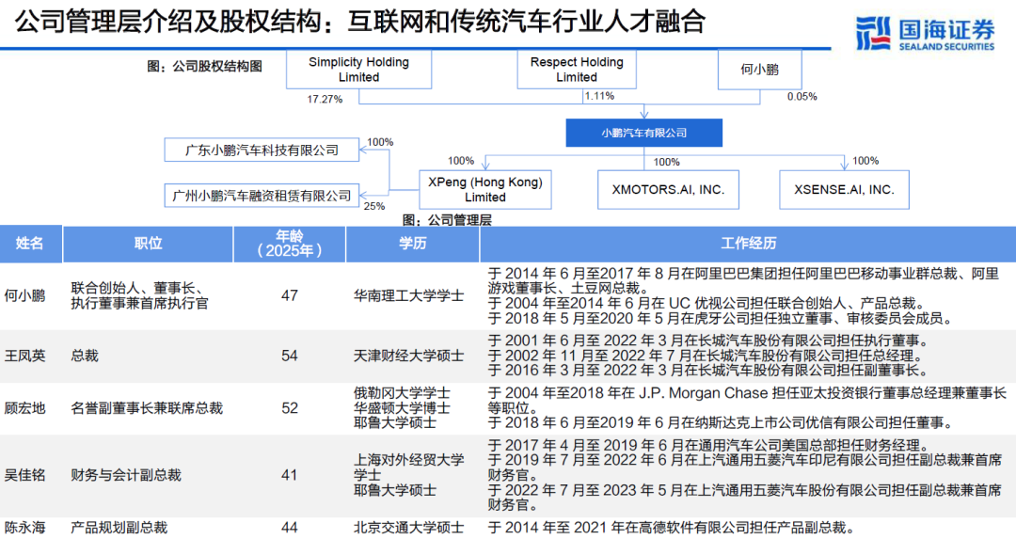The width and height of the screenshot is (1016, 539).
Task: Select 吴佳铭's 通用汽车 work history text
Action: (x=745, y=475)
